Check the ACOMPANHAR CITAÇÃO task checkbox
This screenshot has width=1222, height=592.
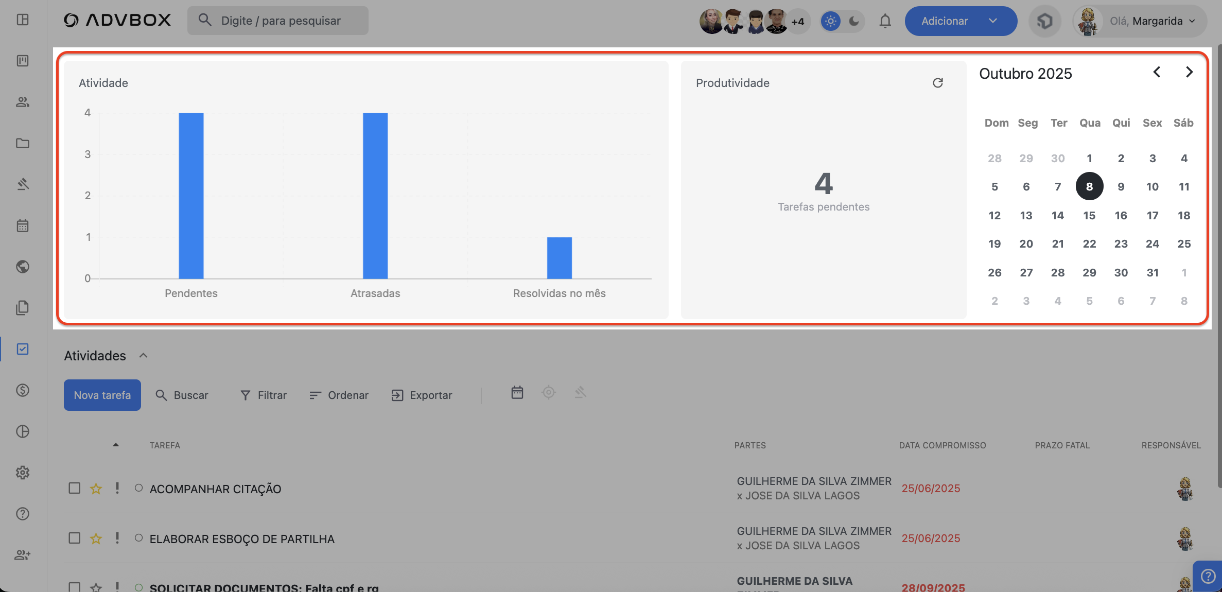[75, 488]
